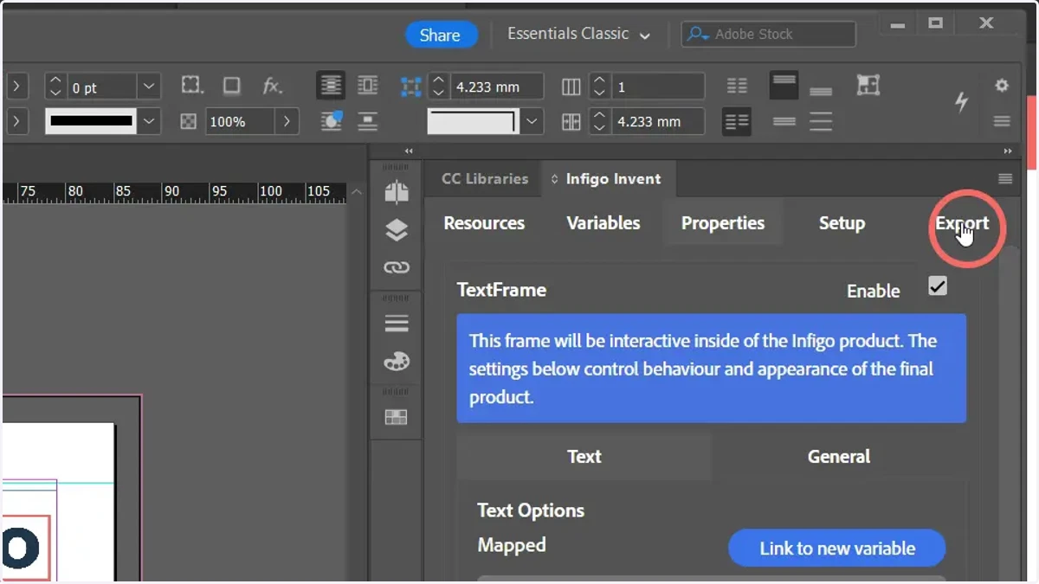Open the fx effects icon
1039x584 pixels.
click(x=272, y=86)
